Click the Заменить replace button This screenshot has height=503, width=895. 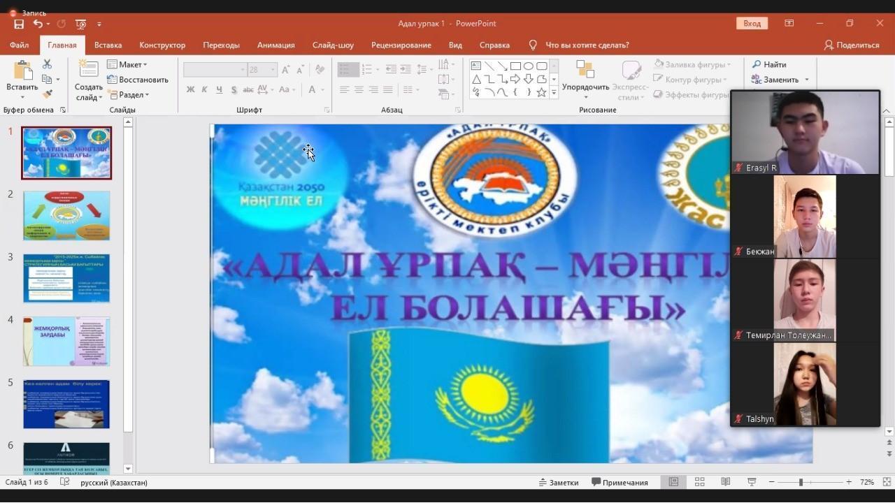click(x=780, y=80)
